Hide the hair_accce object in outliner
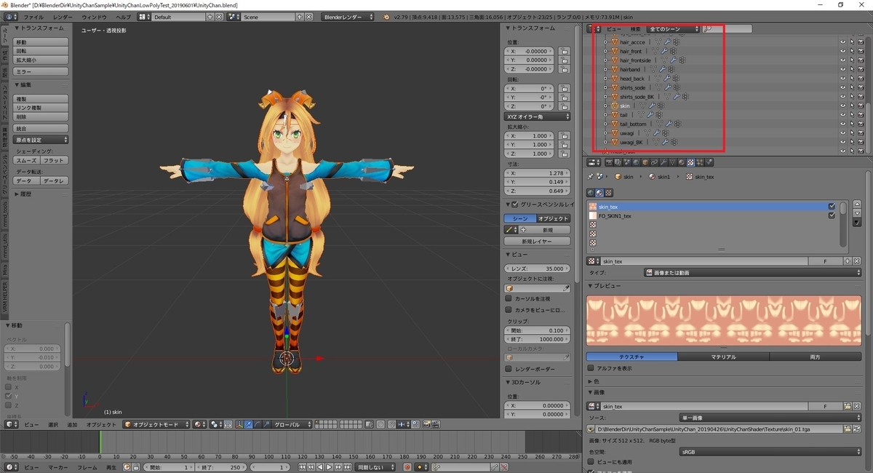Viewport: 873px width, 473px height. (x=842, y=42)
